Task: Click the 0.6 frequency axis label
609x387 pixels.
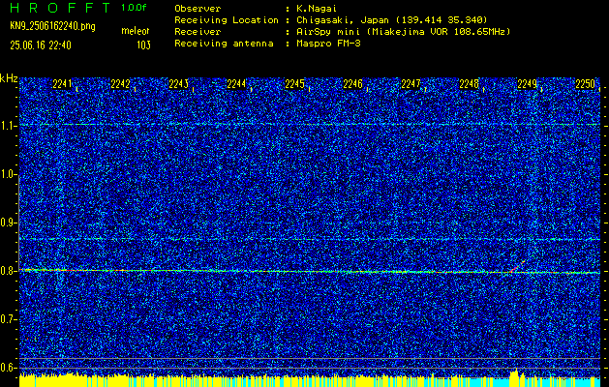Action: [8, 368]
